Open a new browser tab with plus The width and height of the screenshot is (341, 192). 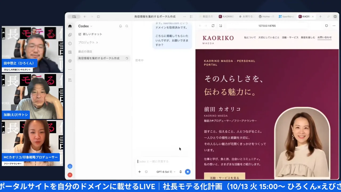pos(320,17)
